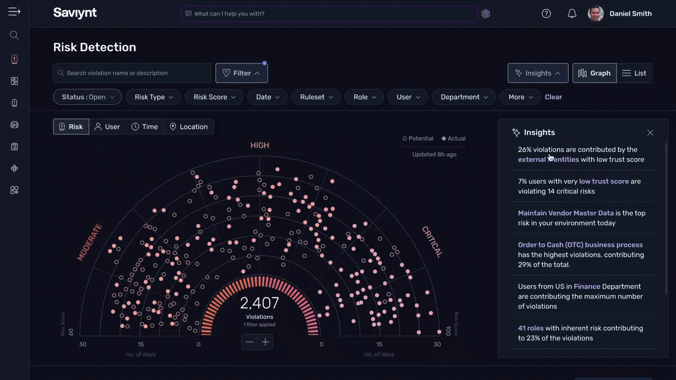Switch to List view
The image size is (676, 380).
(634, 73)
